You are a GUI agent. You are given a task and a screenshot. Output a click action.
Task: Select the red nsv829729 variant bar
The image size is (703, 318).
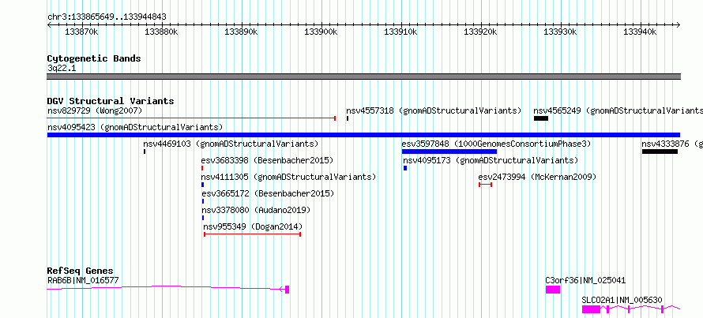click(x=191, y=118)
